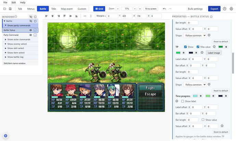Click distribute horizontally icon

pyautogui.click(x=85, y=16)
